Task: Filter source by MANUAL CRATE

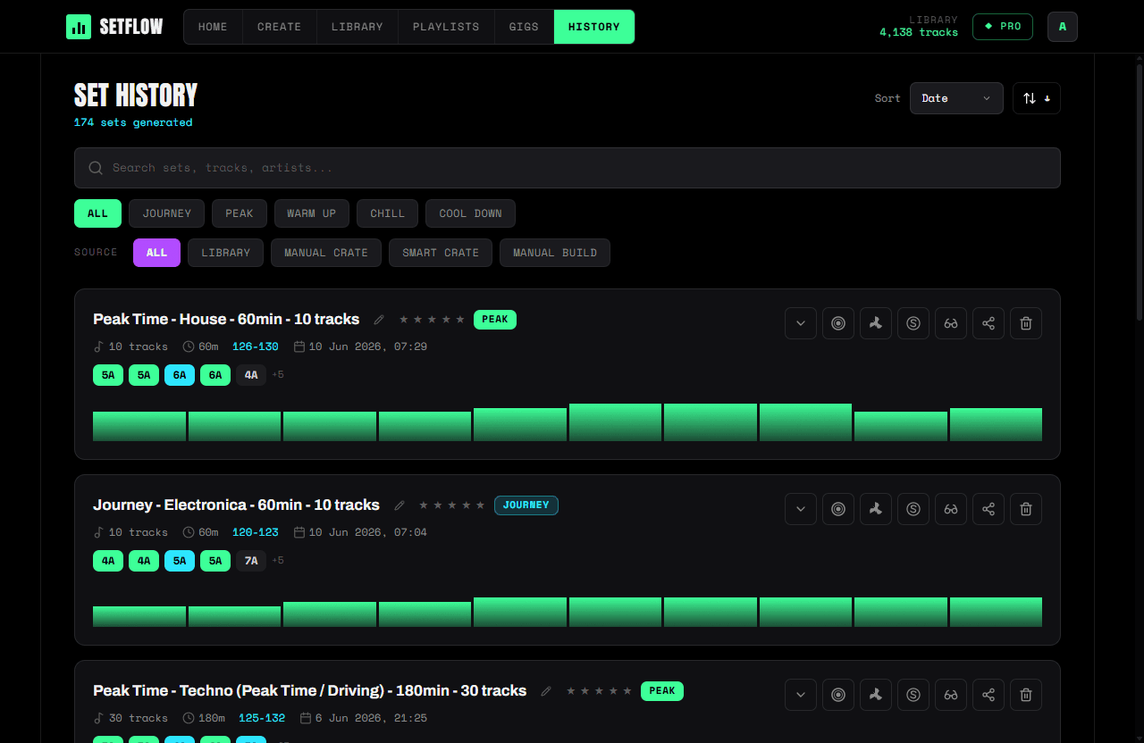Action: [326, 253]
